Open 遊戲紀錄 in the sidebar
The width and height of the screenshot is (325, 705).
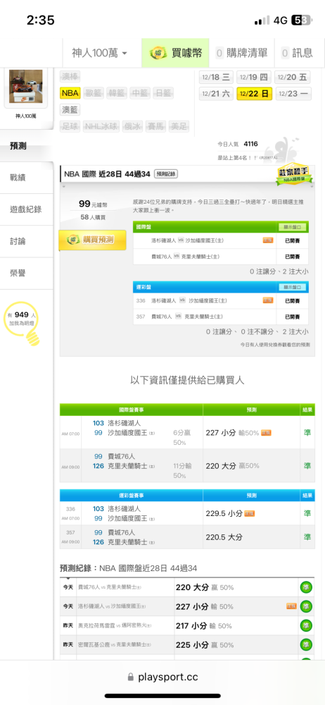point(27,209)
